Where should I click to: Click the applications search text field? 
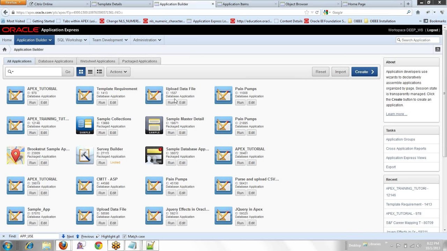pos(38,72)
